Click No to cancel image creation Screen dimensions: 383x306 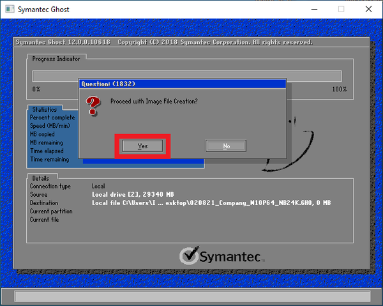click(x=226, y=146)
